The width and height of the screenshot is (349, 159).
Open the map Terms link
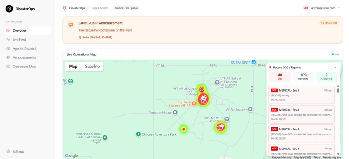(x=317, y=157)
